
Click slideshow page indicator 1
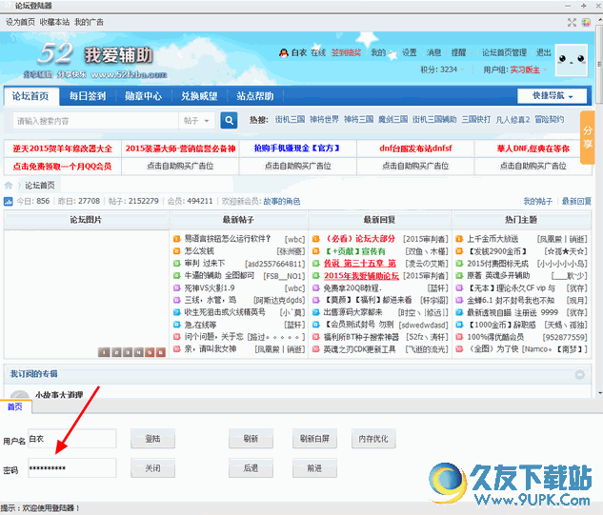(x=104, y=352)
